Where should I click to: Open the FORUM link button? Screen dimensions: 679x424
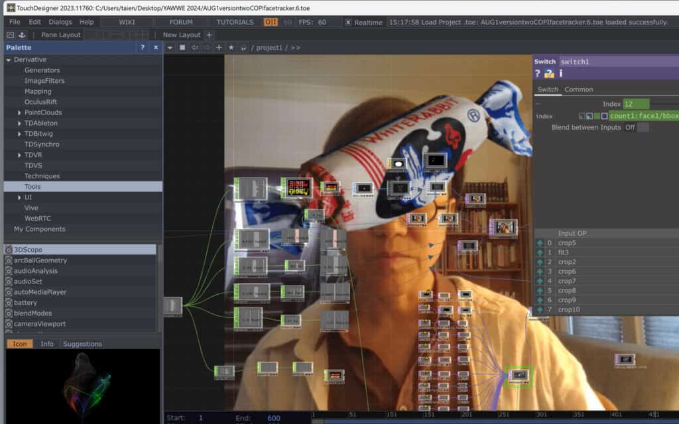[181, 22]
